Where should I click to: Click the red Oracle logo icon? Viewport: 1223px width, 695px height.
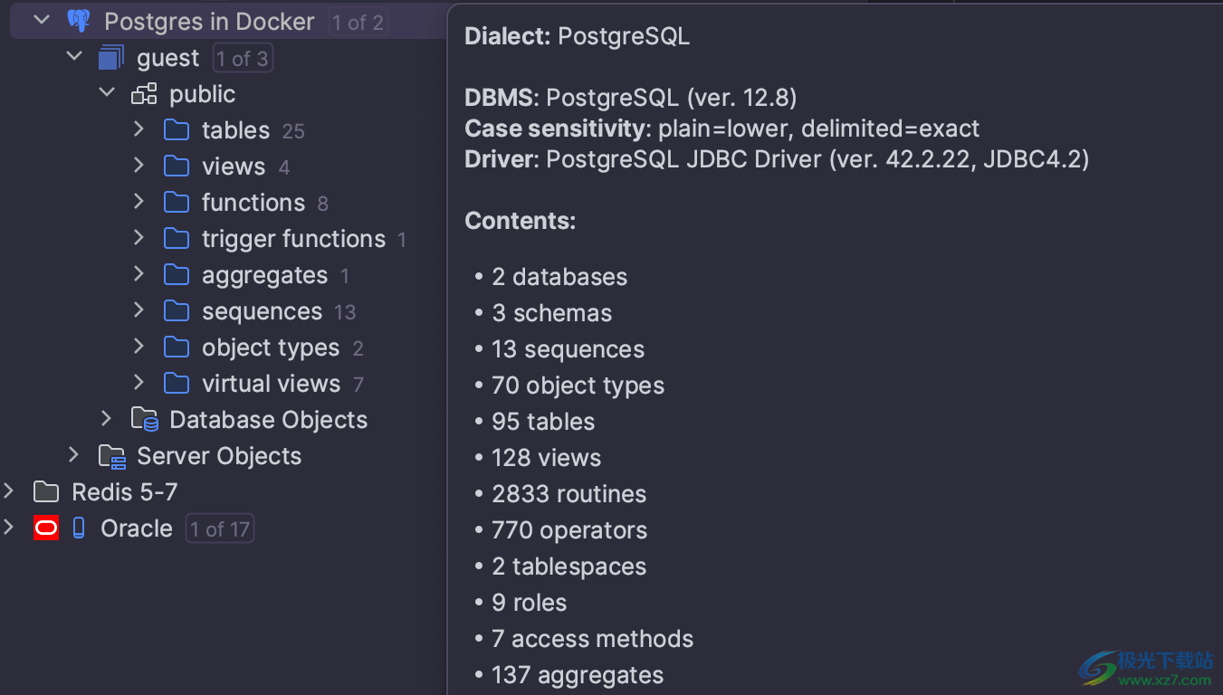tap(46, 528)
